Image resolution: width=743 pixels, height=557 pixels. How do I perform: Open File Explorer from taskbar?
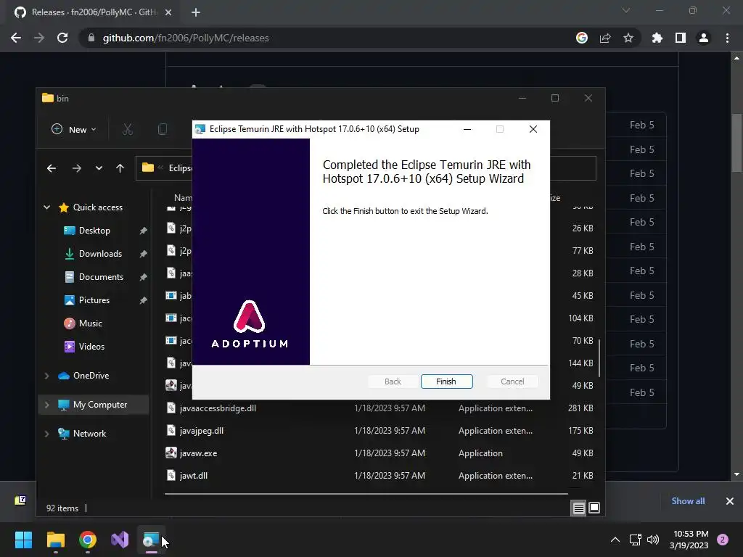(55, 540)
